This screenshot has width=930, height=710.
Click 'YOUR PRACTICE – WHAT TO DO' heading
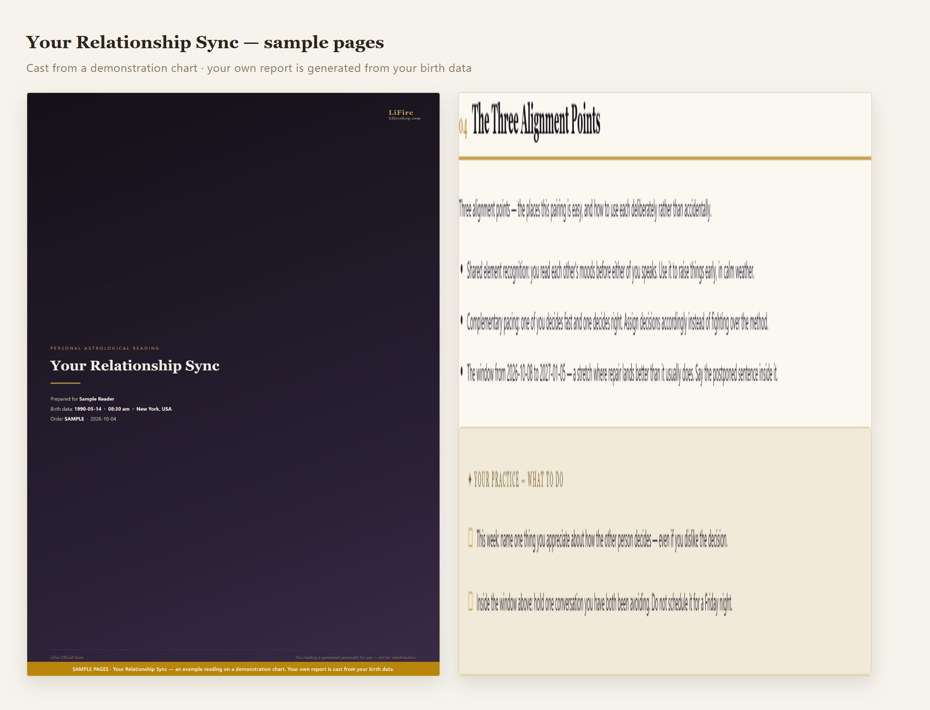tap(515, 479)
